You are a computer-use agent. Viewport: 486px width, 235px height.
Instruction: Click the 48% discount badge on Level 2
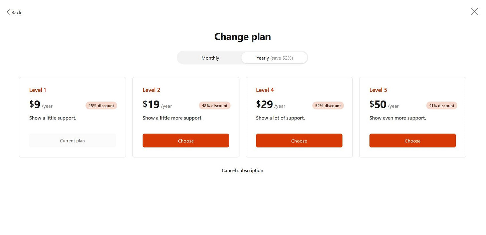215,106
